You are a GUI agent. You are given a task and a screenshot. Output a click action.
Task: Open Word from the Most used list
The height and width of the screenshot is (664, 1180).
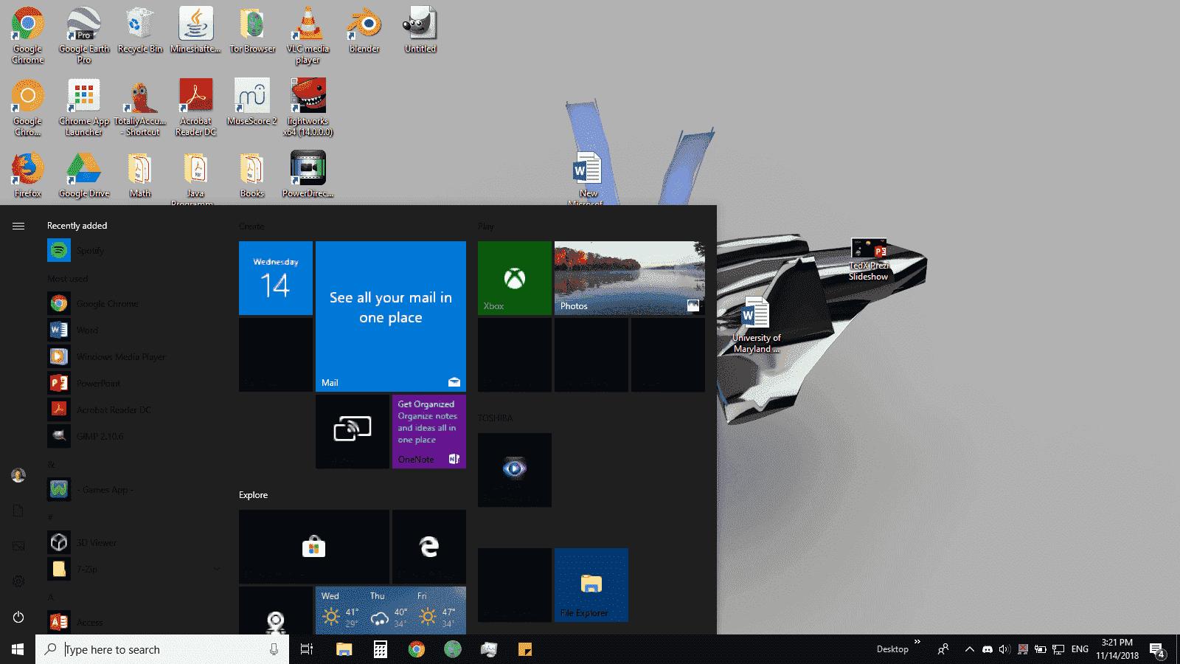point(133,331)
